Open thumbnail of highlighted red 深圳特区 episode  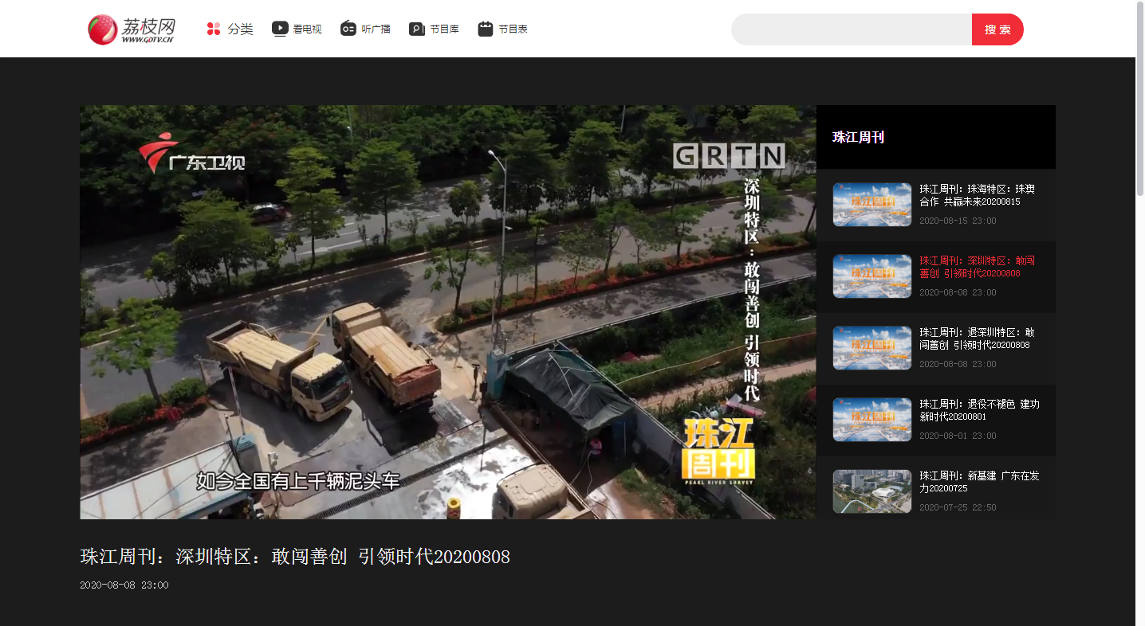[x=872, y=276]
